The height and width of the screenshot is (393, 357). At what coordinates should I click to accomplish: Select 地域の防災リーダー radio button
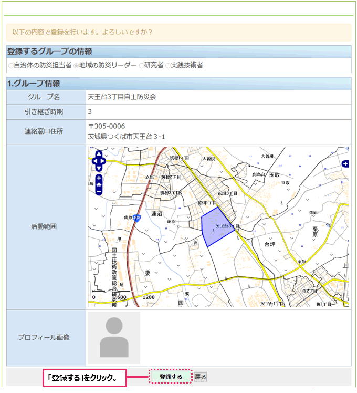click(x=76, y=66)
